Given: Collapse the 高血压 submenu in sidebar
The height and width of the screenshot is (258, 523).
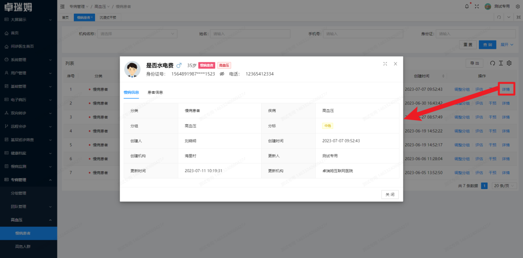Looking at the screenshot, I should [x=28, y=220].
